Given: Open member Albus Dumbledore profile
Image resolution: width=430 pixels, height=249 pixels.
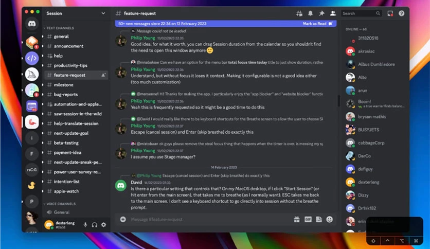Looking at the screenshot, I should 375,64.
